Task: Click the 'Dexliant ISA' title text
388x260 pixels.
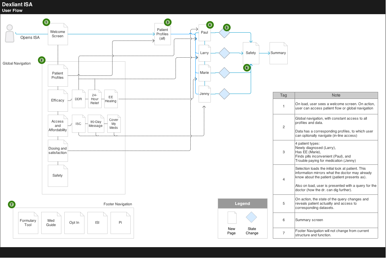Action: click(17, 5)
